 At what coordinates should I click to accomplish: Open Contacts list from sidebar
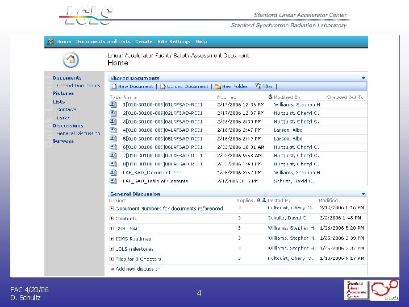[x=66, y=109]
